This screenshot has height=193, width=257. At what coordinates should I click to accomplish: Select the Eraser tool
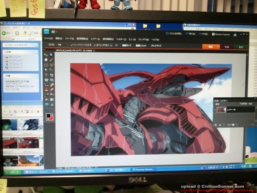(x=52, y=90)
